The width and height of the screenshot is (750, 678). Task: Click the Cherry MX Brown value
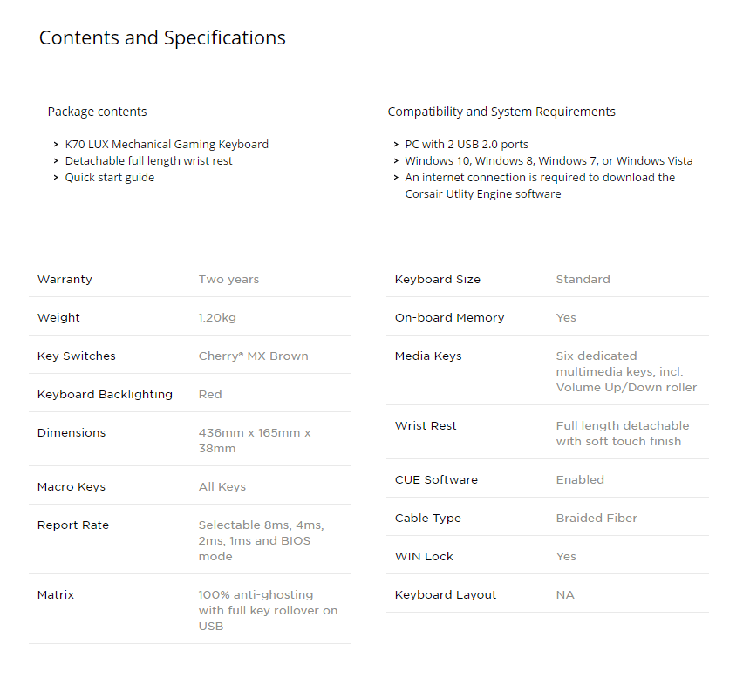[x=254, y=356]
